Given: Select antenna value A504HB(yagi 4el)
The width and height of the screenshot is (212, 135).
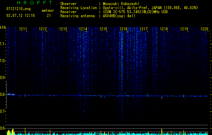Looking at the screenshot, I should 119,16.
